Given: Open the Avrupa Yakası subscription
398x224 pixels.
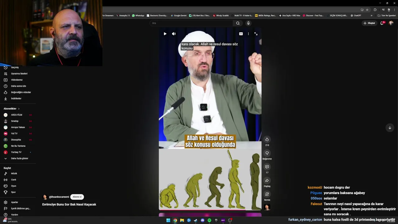Looking at the screenshot, I should 18,127.
